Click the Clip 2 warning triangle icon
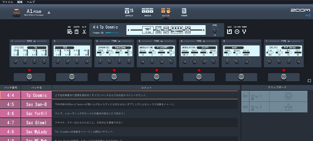The height and width of the screenshot is (141, 313). (x=288, y=107)
